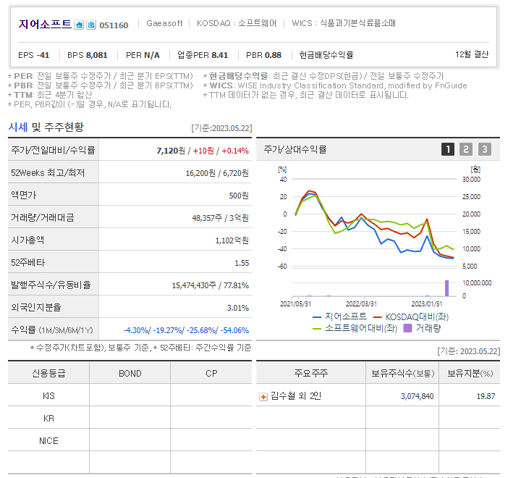Image resolution: width=508 pixels, height=478 pixels.
Task: Select the 19.87 ownership percentage
Action: pos(486,396)
